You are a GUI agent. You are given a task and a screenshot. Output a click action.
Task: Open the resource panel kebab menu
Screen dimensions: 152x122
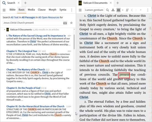coord(148,10)
